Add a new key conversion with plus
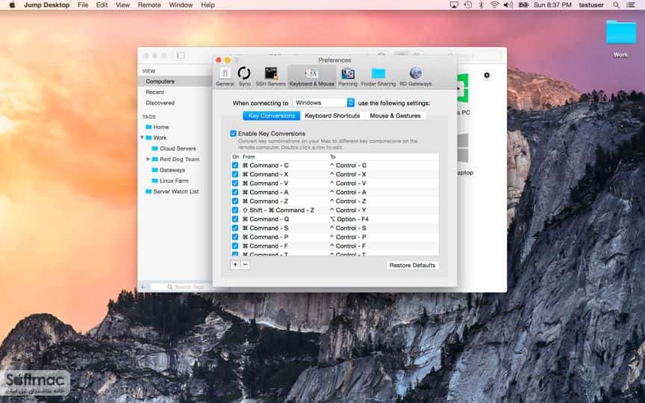This screenshot has height=403, width=645. coord(235,265)
